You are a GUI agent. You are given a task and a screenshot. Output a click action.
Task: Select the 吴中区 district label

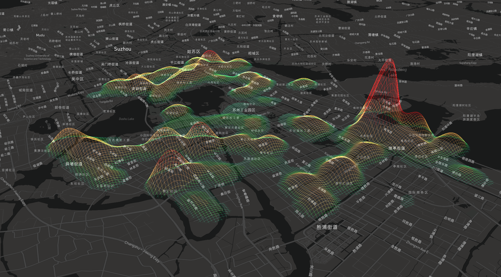[x=78, y=79]
